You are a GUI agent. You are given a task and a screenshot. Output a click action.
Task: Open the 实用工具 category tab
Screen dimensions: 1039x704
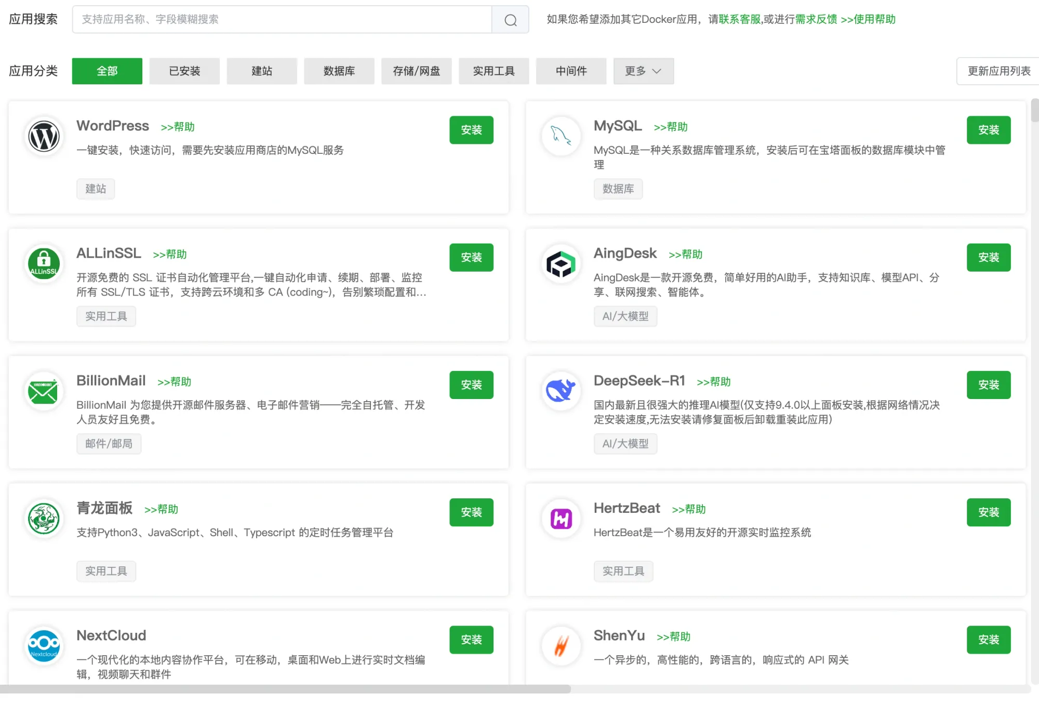point(494,71)
